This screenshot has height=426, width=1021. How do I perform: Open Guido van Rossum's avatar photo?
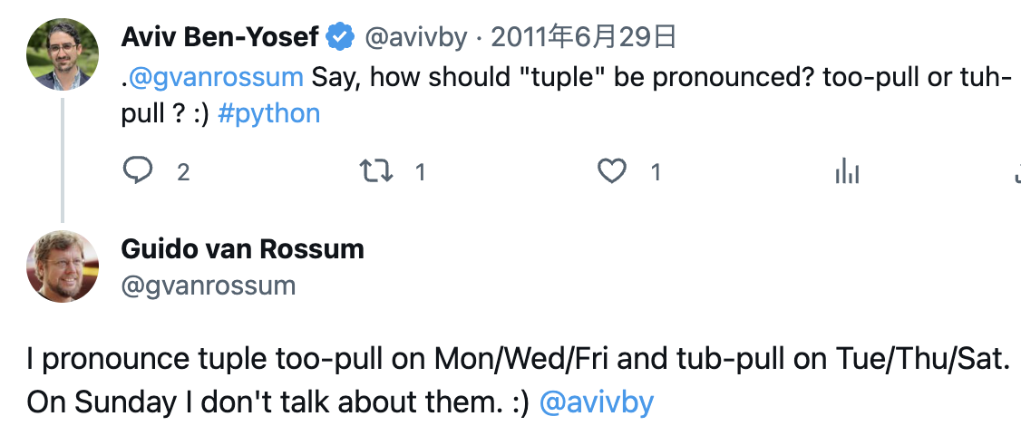[x=62, y=266]
